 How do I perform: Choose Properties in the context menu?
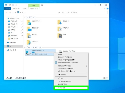pos(71,88)
